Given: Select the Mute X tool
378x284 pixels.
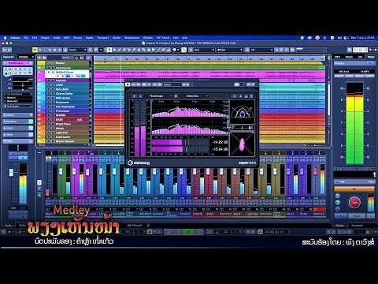Looking at the screenshot, I should click(139, 50).
